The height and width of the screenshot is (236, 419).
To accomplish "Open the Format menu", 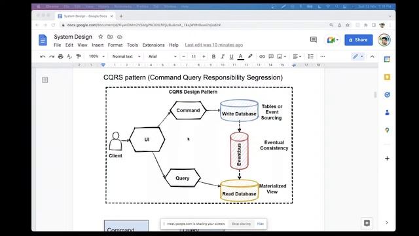I will pos(115,45).
